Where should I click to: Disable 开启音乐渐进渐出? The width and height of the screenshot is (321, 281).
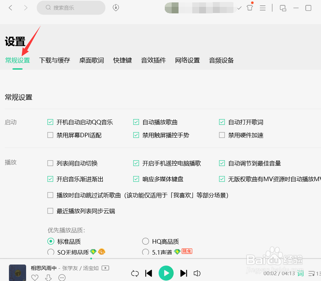pyautogui.click(x=50, y=179)
